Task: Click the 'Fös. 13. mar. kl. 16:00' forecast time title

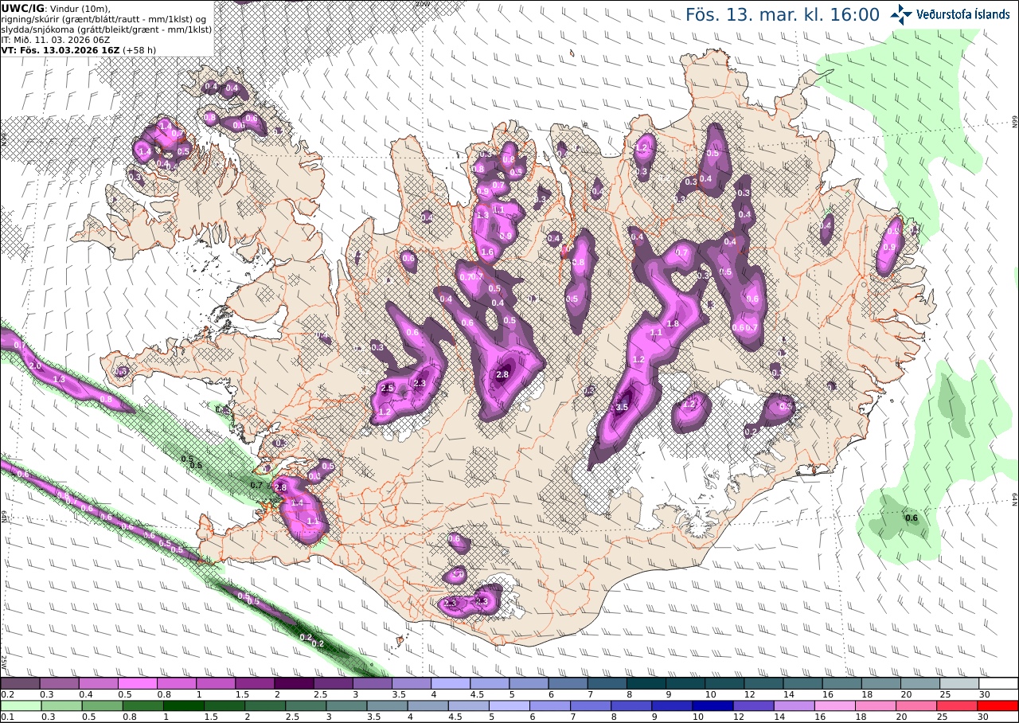Action: [x=783, y=14]
